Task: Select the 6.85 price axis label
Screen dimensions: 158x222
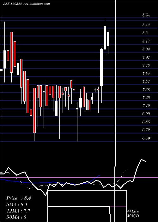Action: (146, 122)
